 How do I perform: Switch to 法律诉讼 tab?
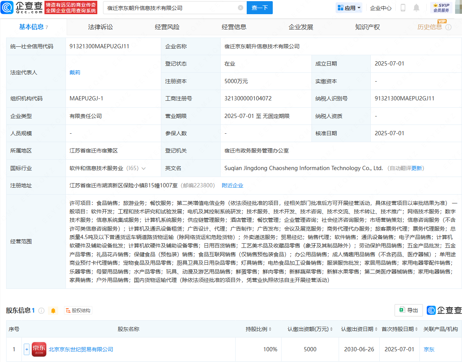(100, 27)
